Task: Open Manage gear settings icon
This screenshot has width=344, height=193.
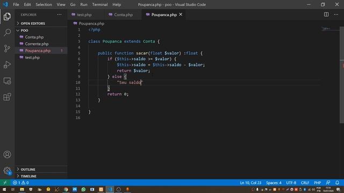Action: [x=7, y=170]
